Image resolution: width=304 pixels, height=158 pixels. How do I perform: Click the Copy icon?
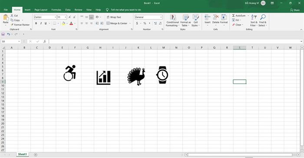[x=12, y=20]
